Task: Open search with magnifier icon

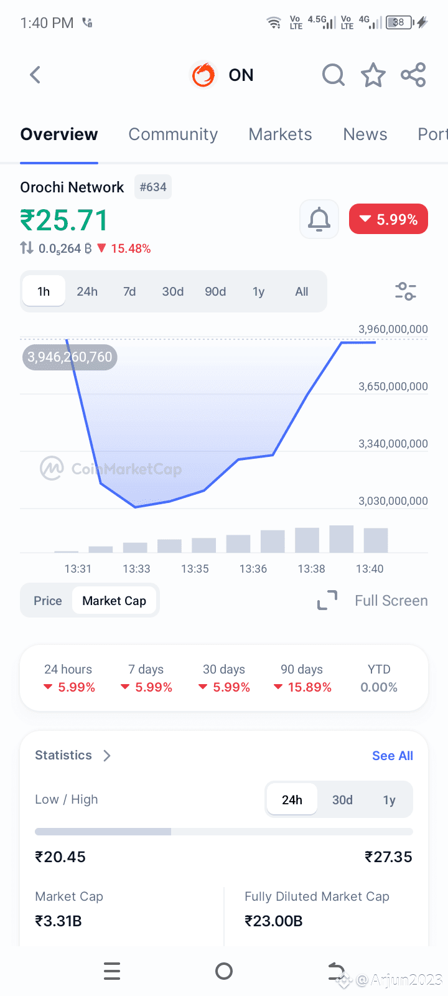Action: click(x=334, y=75)
